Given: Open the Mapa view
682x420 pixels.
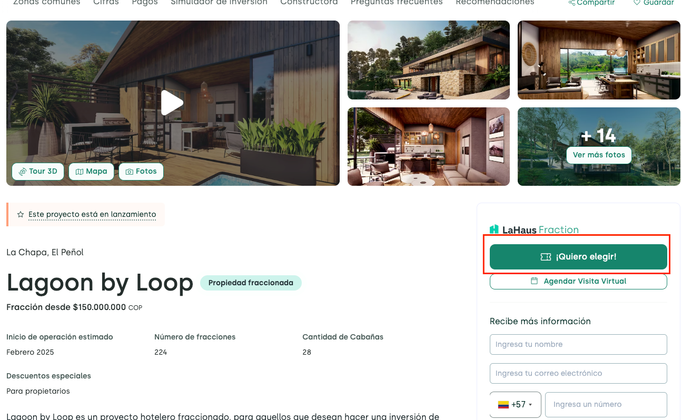Looking at the screenshot, I should [x=91, y=172].
